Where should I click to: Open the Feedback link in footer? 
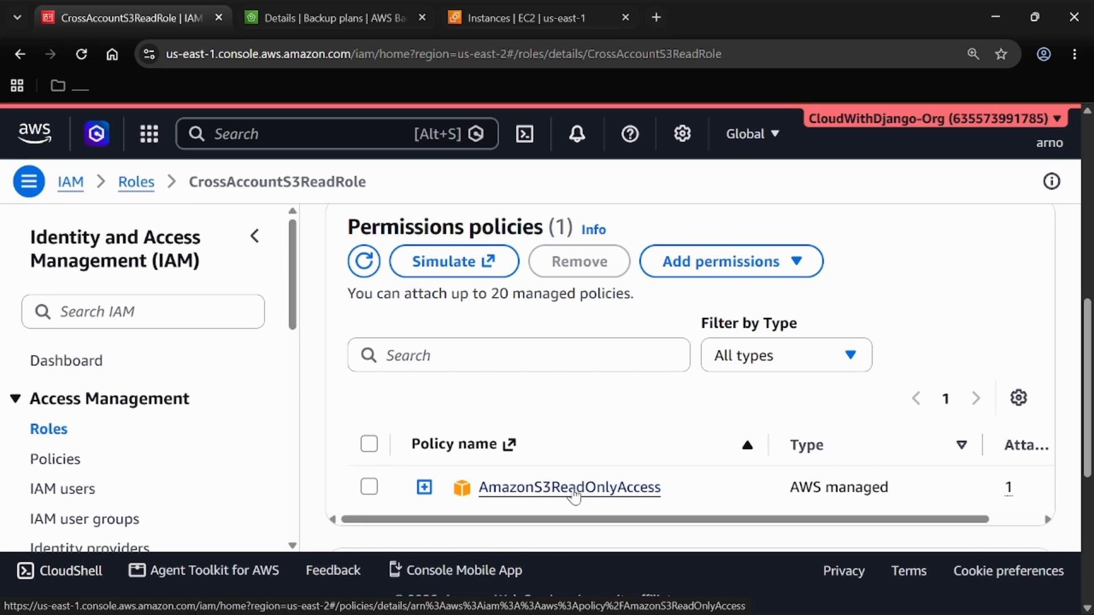click(333, 570)
